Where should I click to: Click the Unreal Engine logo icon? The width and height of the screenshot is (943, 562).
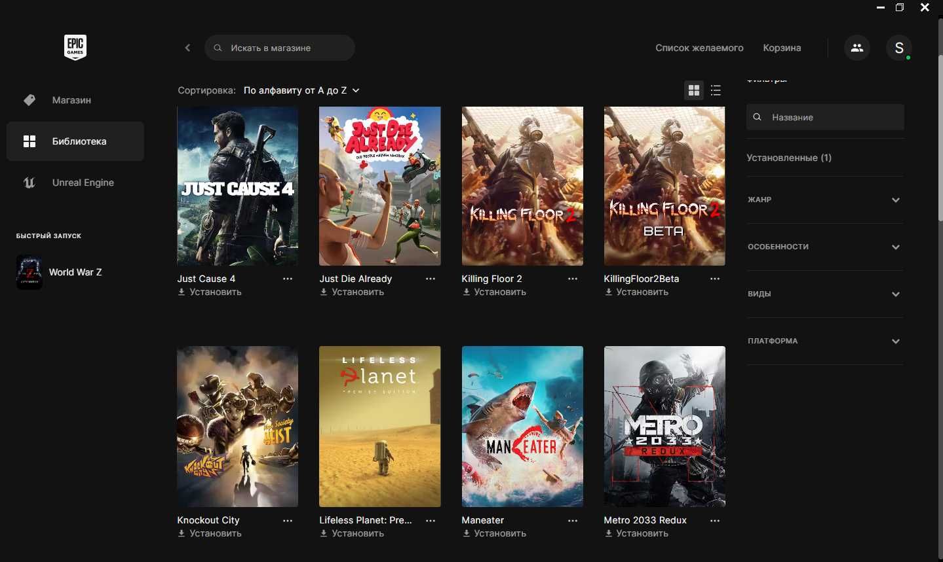[29, 183]
